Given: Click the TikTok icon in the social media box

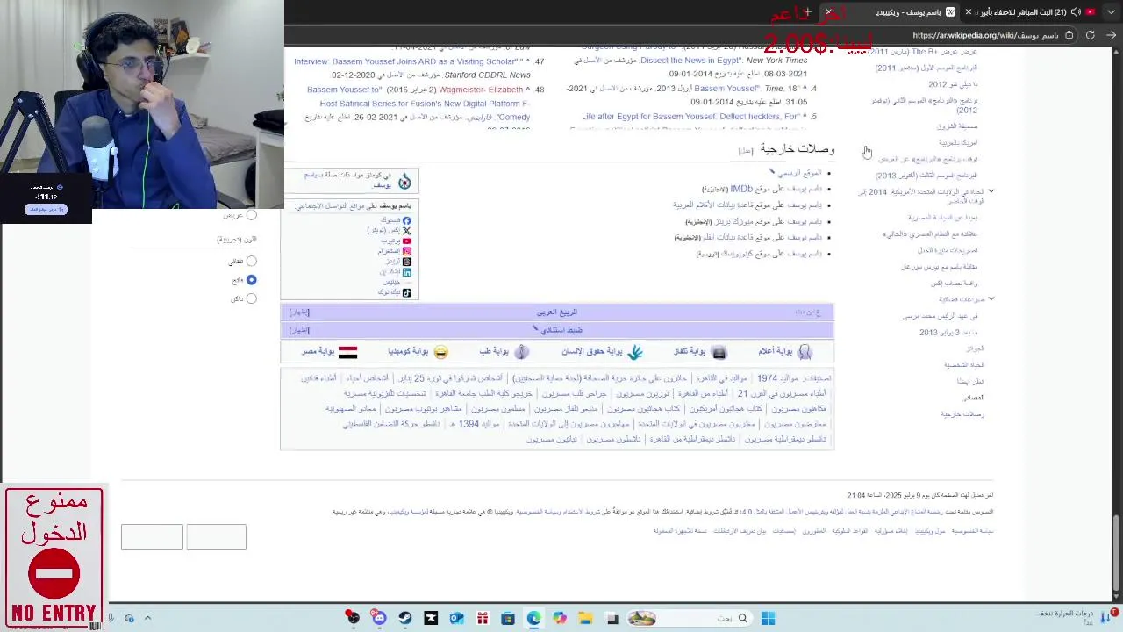Looking at the screenshot, I should [406, 292].
